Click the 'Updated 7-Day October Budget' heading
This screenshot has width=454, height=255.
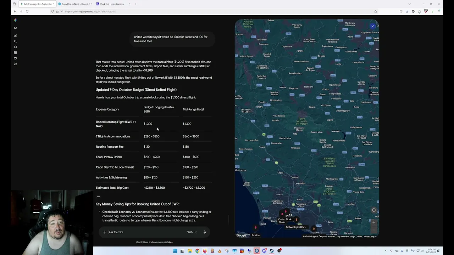(x=136, y=90)
